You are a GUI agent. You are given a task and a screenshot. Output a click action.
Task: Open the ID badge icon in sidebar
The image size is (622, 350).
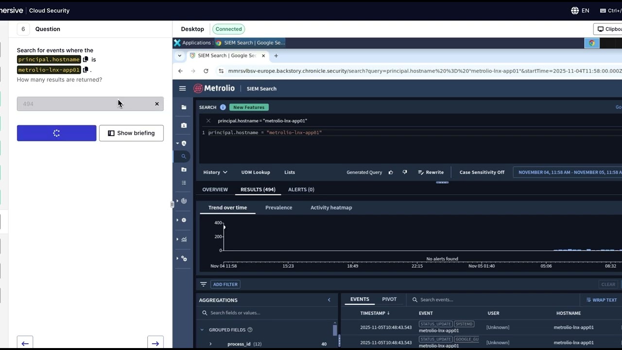click(184, 125)
